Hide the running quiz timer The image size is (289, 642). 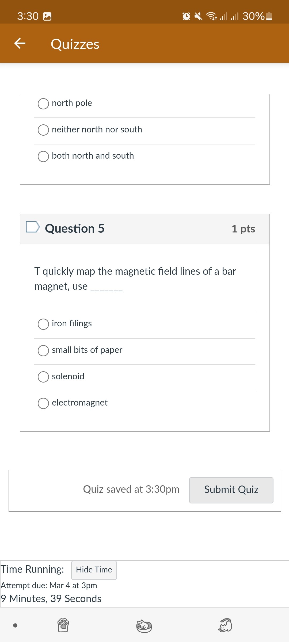(x=94, y=570)
